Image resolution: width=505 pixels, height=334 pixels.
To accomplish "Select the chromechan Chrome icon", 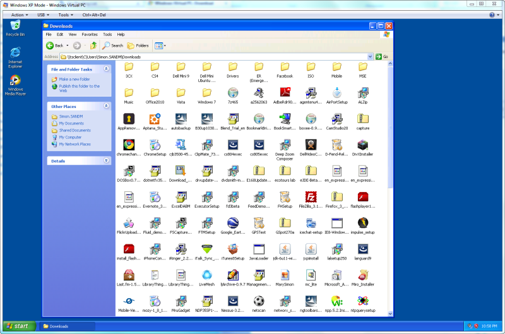I will coord(129,145).
